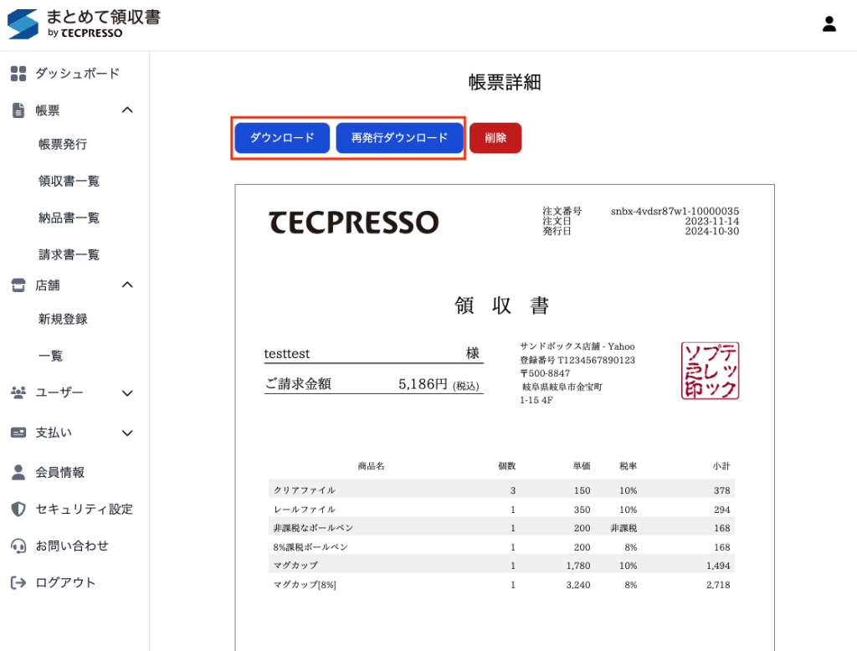This screenshot has height=651, width=857.
Task: Go to 請求書一覧 page
Action: click(69, 254)
